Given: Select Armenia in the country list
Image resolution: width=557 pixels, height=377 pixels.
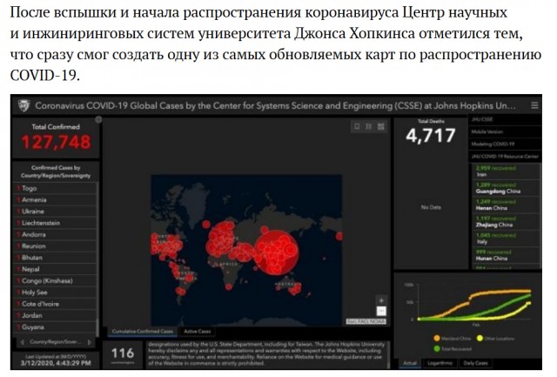Looking at the screenshot, I should [x=55, y=199].
